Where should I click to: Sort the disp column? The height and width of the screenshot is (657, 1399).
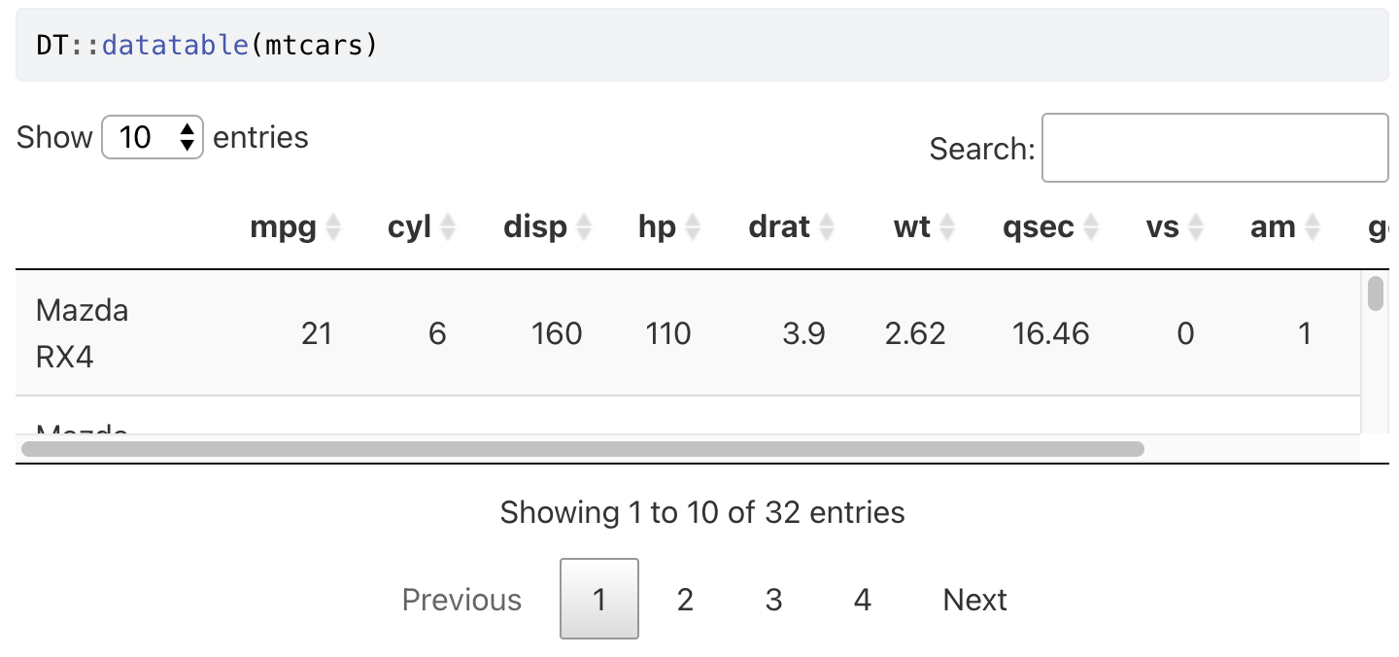point(534,226)
